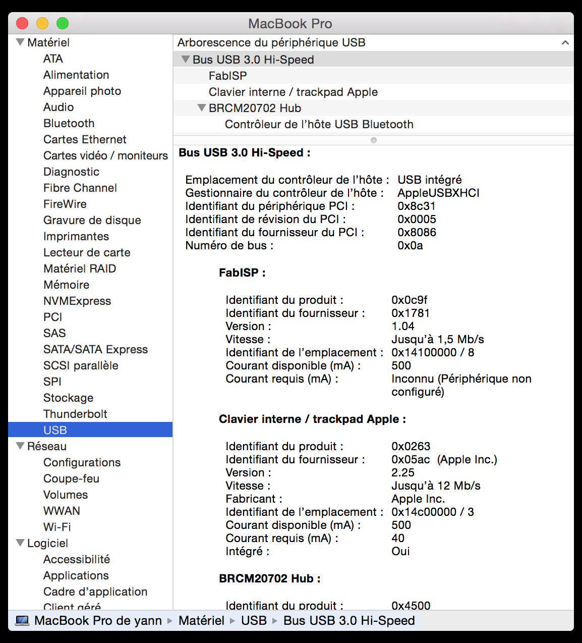
Task: Click Matériel in the bottom path bar
Action: [201, 621]
